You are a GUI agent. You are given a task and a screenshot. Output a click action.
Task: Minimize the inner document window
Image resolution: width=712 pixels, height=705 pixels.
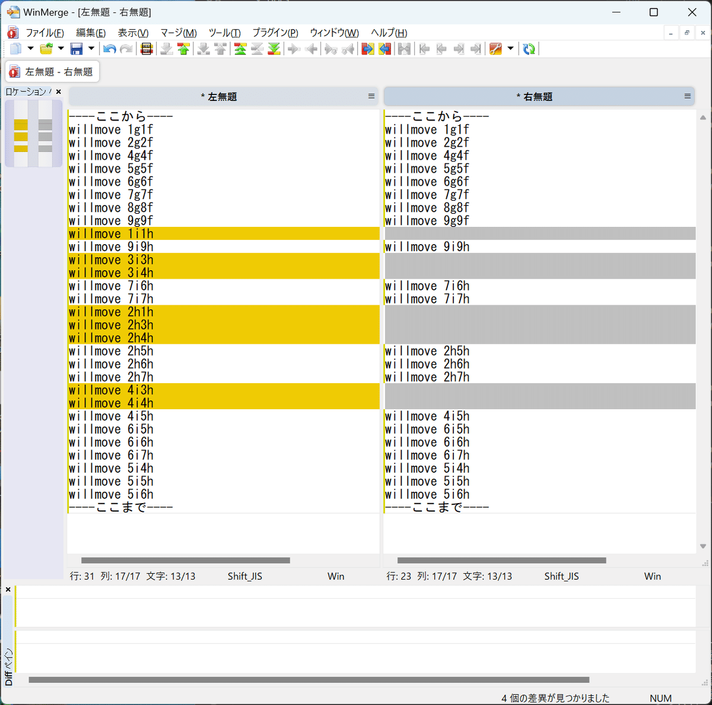(x=670, y=33)
